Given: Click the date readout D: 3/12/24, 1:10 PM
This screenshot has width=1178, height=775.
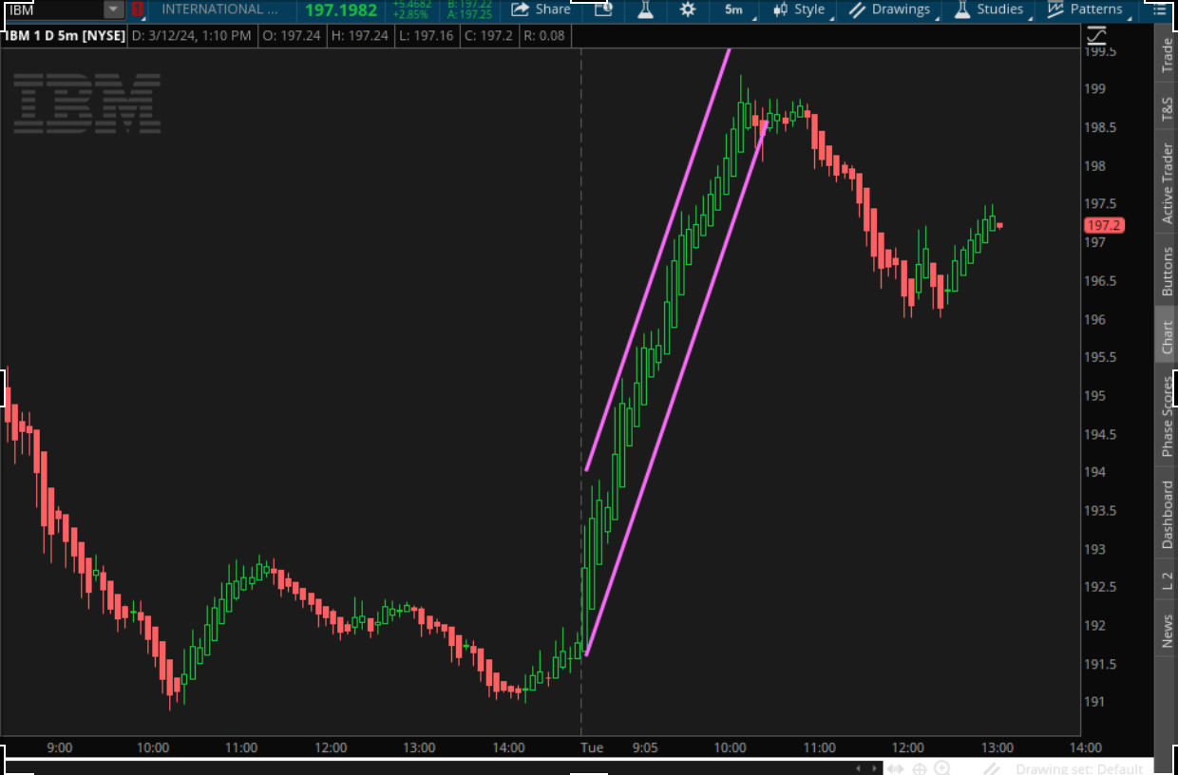Looking at the screenshot, I should pyautogui.click(x=191, y=36).
